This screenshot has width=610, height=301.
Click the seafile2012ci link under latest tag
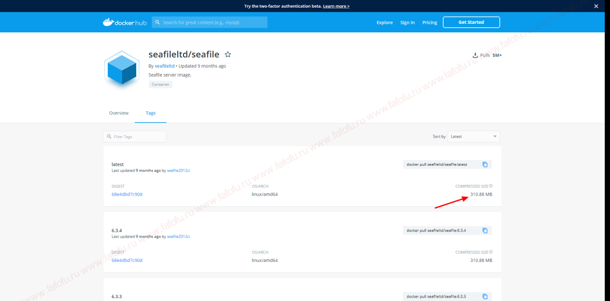(x=179, y=171)
